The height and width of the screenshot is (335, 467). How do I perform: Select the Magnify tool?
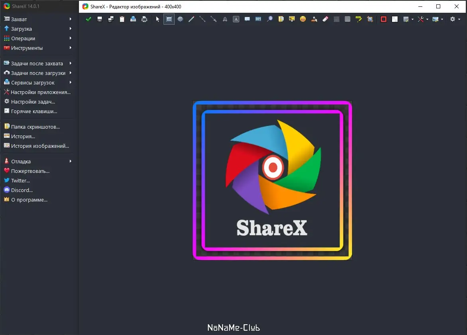tap(270, 19)
